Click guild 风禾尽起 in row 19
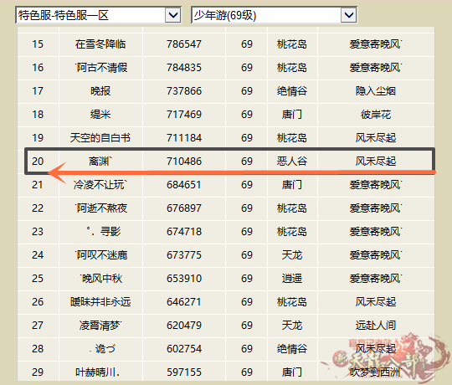Image resolution: width=452 pixels, height=385 pixels. [376, 138]
